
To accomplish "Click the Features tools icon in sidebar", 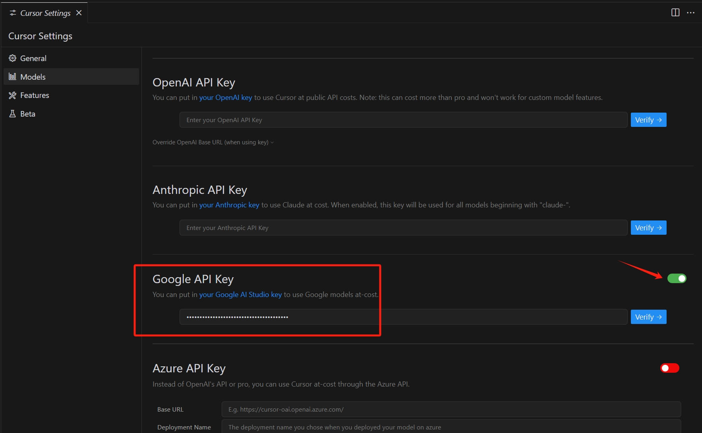I will click(12, 95).
